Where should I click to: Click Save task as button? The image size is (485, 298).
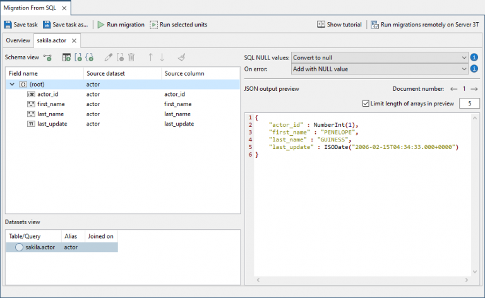66,25
